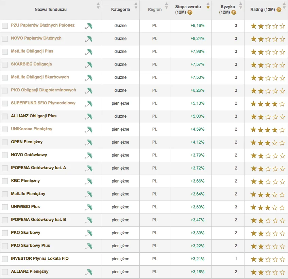
Task: Click the help icon next to Stopa zwrotu (12M)
Action: point(190,12)
